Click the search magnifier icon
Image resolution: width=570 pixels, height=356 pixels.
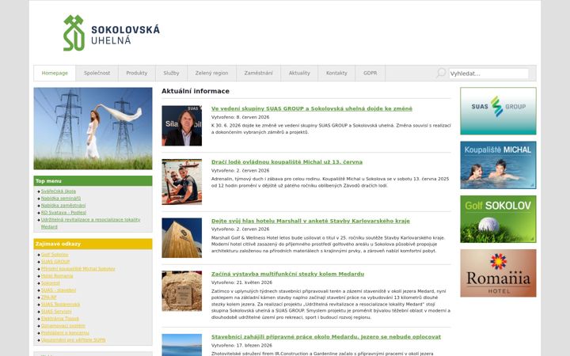click(441, 73)
